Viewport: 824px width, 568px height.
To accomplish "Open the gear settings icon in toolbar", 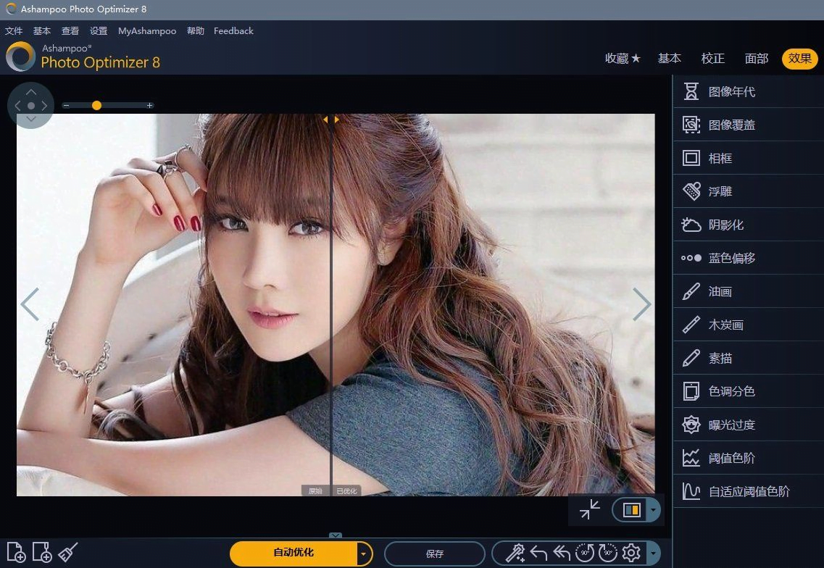I will click(x=631, y=553).
